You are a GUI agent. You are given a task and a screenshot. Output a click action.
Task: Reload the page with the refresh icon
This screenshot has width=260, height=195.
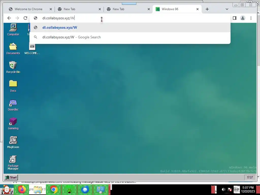25,18
